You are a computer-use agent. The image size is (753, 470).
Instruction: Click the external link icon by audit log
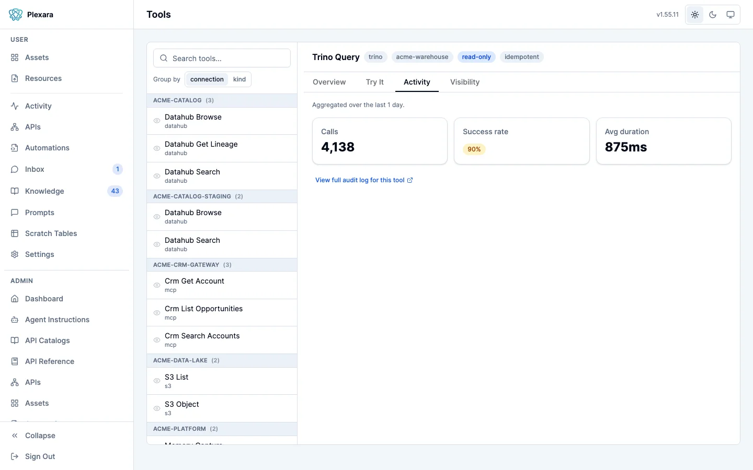[410, 180]
